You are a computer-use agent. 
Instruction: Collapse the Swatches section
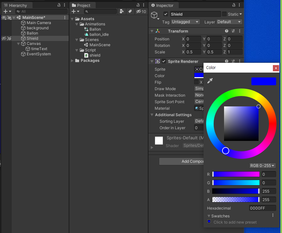[209, 216]
